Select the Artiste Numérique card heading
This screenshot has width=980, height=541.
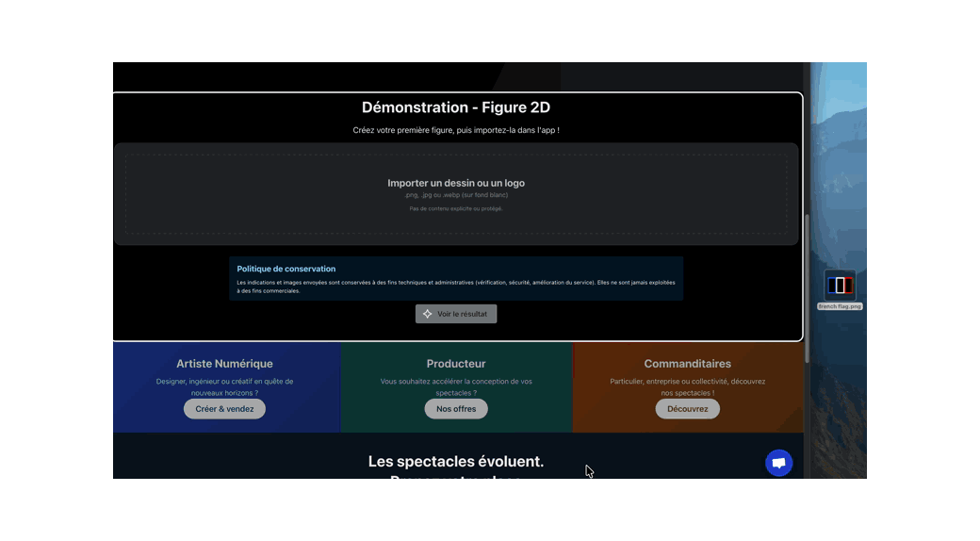pyautogui.click(x=224, y=364)
